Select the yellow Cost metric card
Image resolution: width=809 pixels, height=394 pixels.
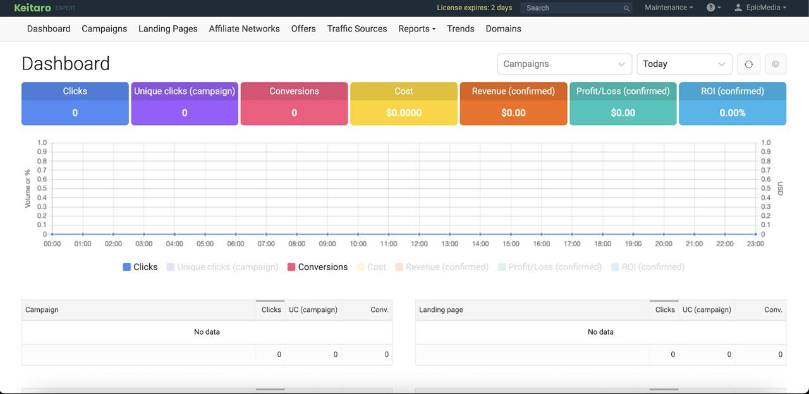tap(404, 104)
